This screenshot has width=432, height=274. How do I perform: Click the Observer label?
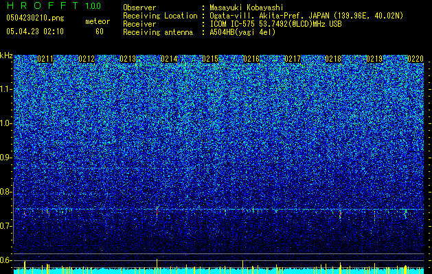(x=139, y=8)
